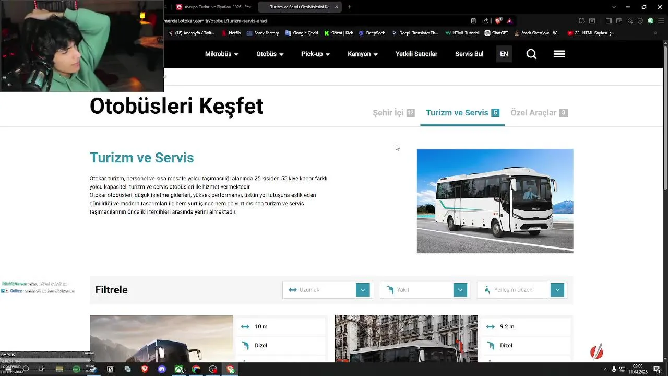This screenshot has height=376, width=668.
Task: Open the Servis Bul link
Action: 469,54
